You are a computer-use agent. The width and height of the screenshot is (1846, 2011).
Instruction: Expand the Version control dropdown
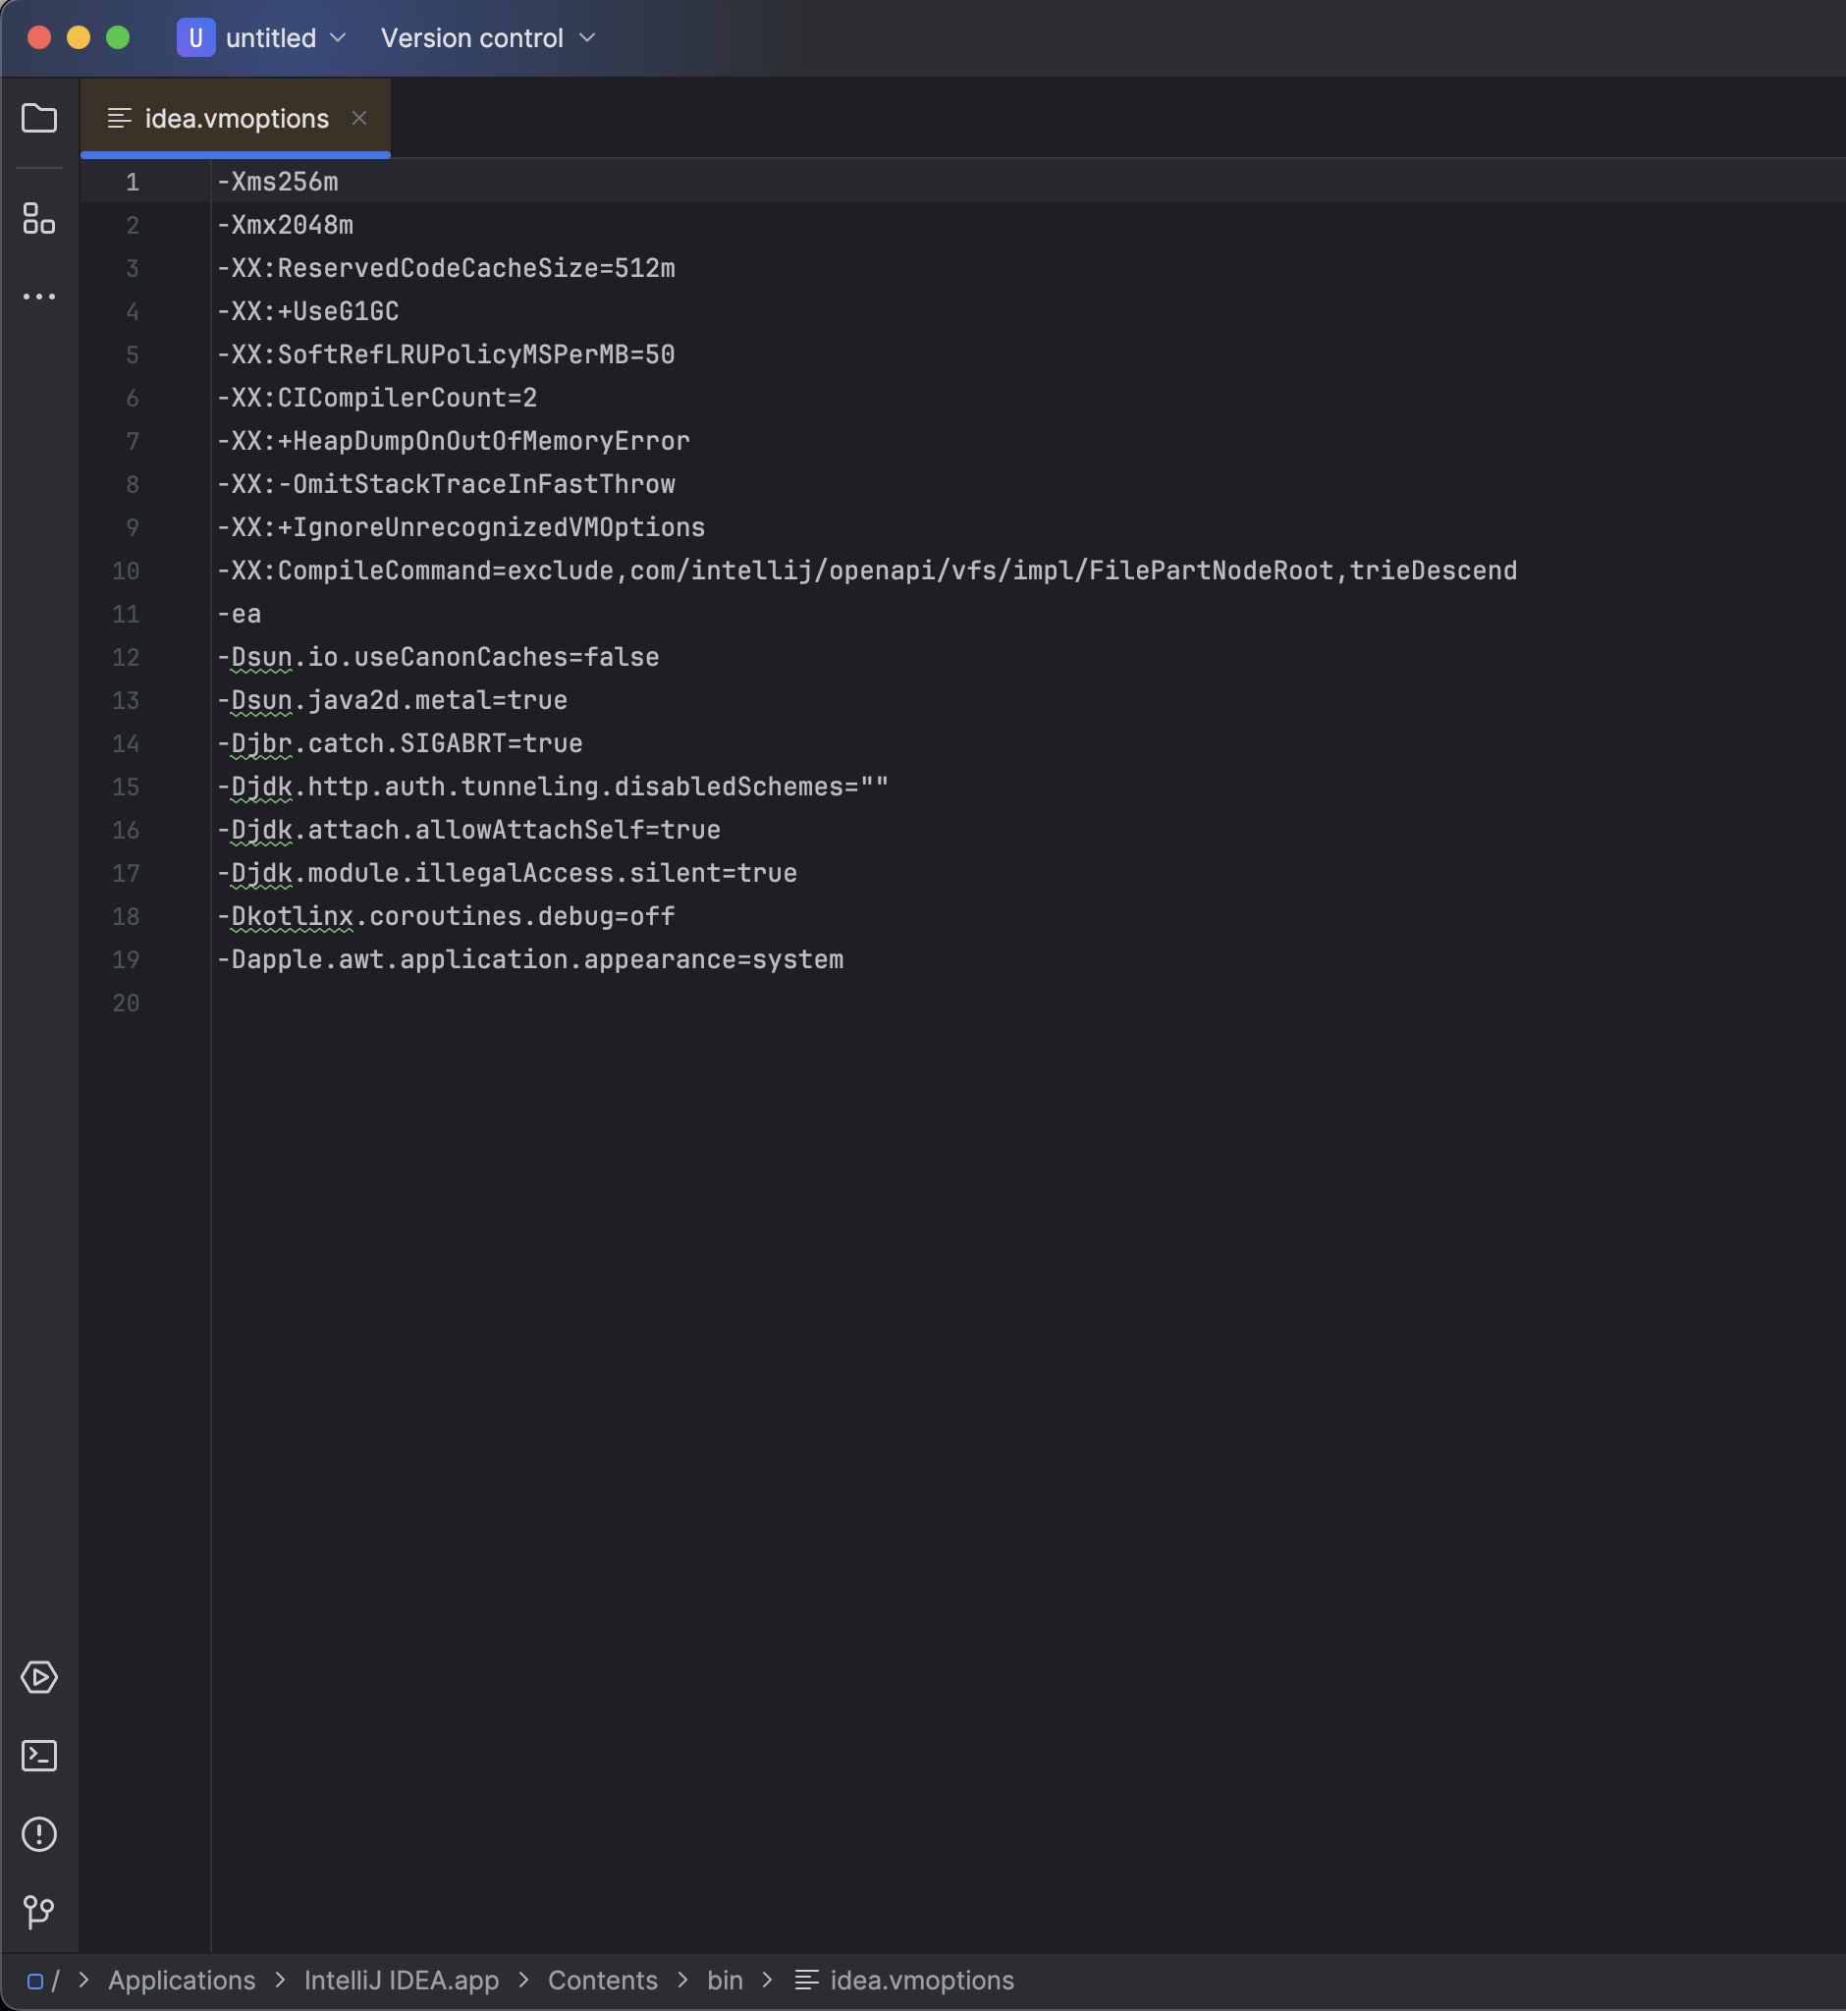coord(586,38)
